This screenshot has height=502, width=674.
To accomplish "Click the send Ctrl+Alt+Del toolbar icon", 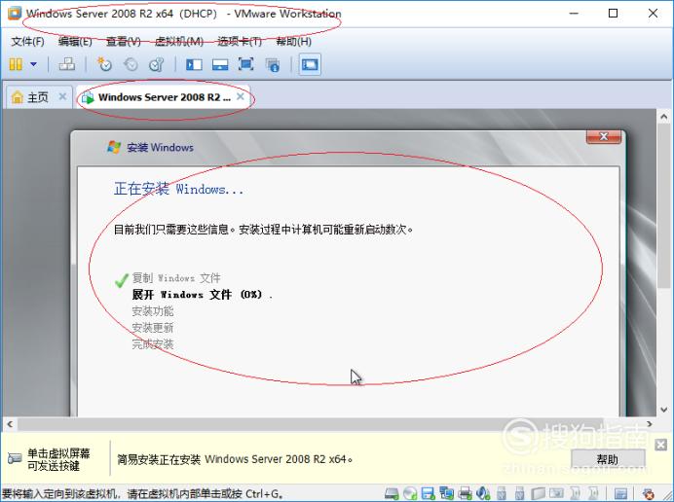I will tap(66, 64).
